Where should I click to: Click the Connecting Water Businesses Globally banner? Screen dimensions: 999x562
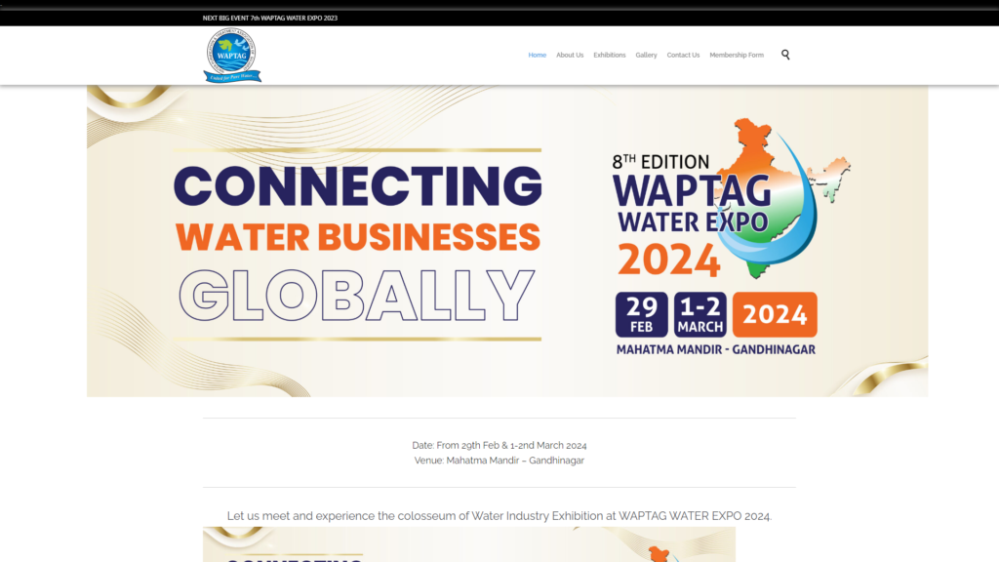pyautogui.click(x=507, y=241)
